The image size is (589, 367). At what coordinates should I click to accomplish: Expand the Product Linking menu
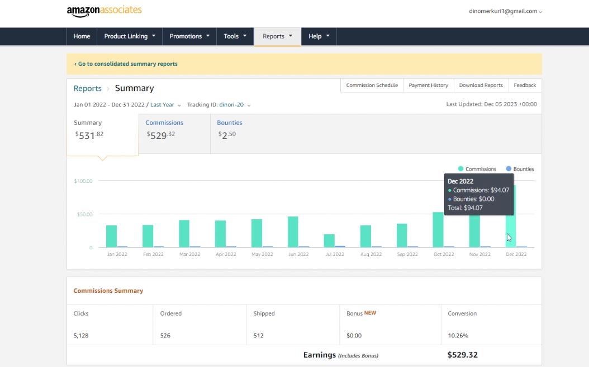point(130,36)
